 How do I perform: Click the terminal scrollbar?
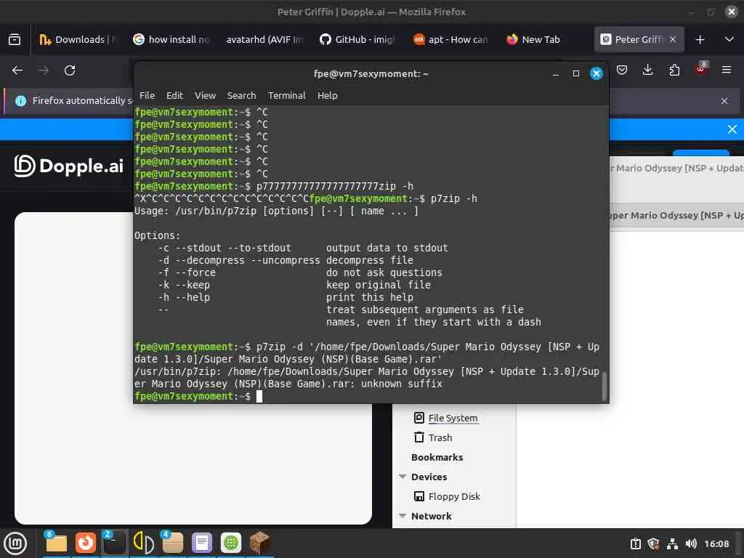click(604, 386)
